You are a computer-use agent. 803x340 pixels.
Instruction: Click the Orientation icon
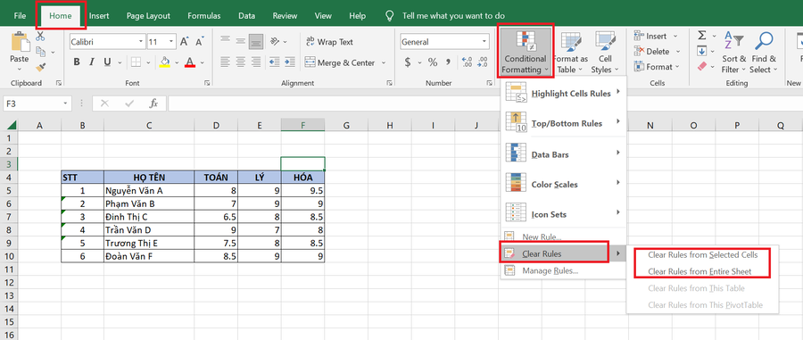pos(275,41)
